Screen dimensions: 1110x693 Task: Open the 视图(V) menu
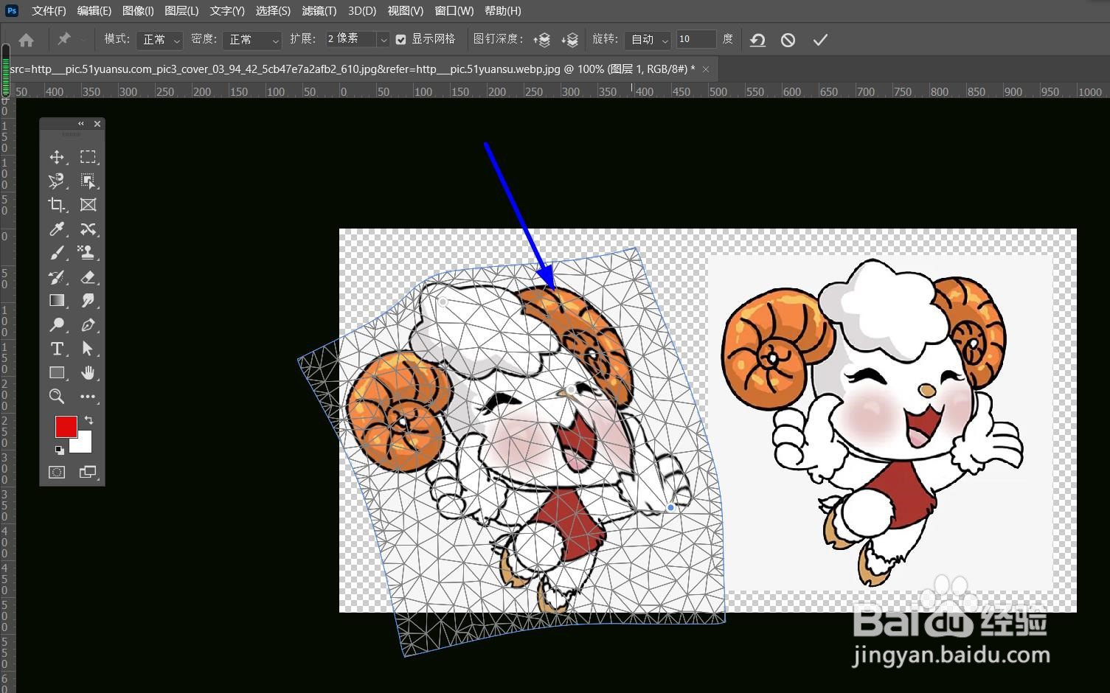tap(406, 11)
